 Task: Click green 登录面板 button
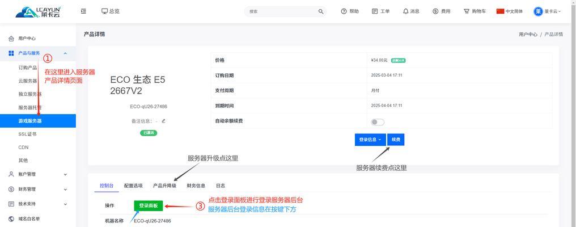click(x=149, y=206)
